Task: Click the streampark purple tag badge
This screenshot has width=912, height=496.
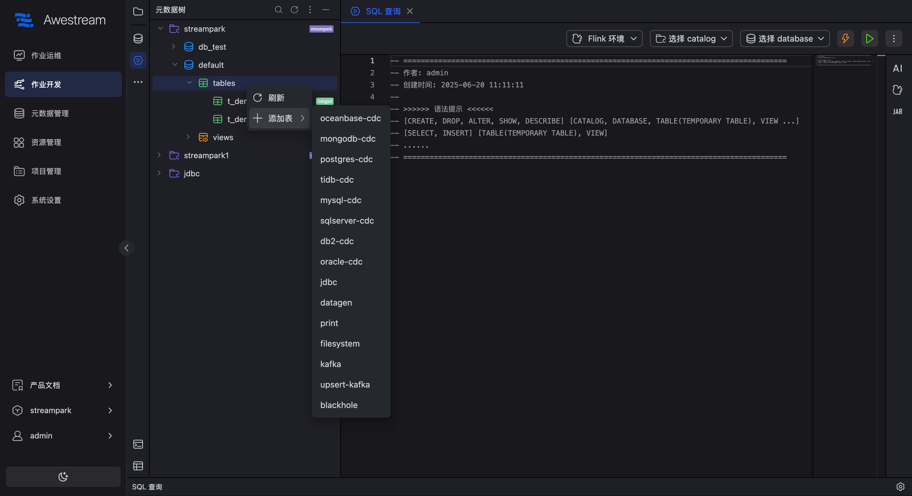Action: click(321, 29)
